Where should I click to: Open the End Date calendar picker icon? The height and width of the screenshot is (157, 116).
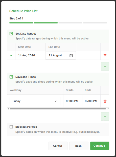(71, 55)
